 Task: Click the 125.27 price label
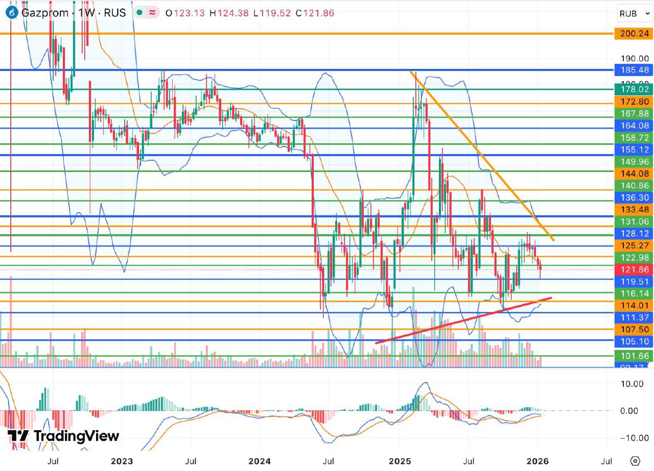tap(633, 245)
